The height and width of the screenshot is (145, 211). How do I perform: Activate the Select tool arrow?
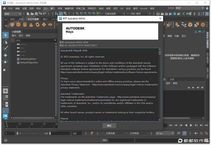(5, 35)
